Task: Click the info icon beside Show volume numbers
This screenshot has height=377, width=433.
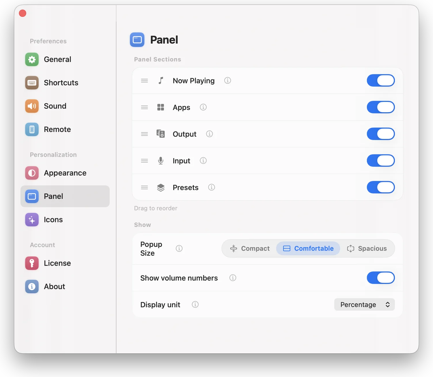Action: pyautogui.click(x=233, y=278)
